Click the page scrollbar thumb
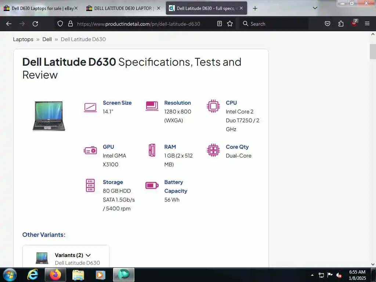 373,51
